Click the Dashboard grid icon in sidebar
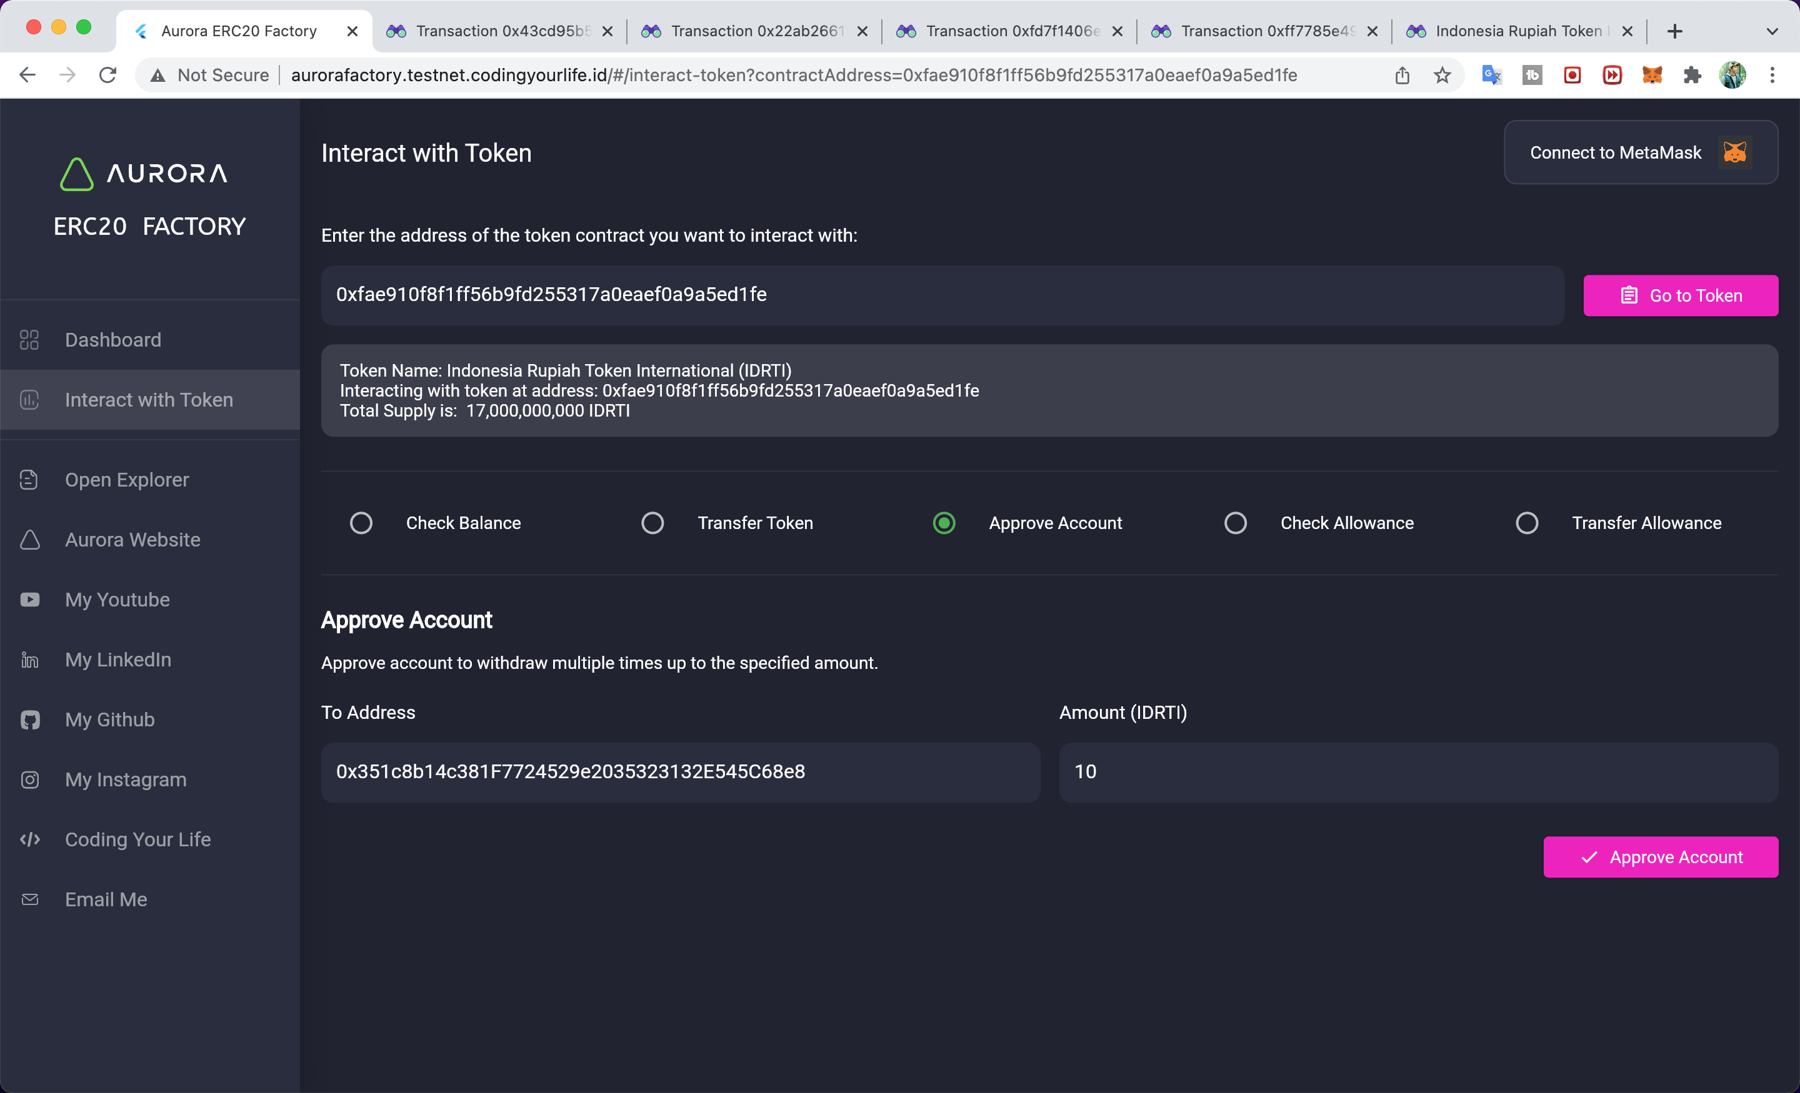Viewport: 1800px width, 1093px height. point(29,340)
